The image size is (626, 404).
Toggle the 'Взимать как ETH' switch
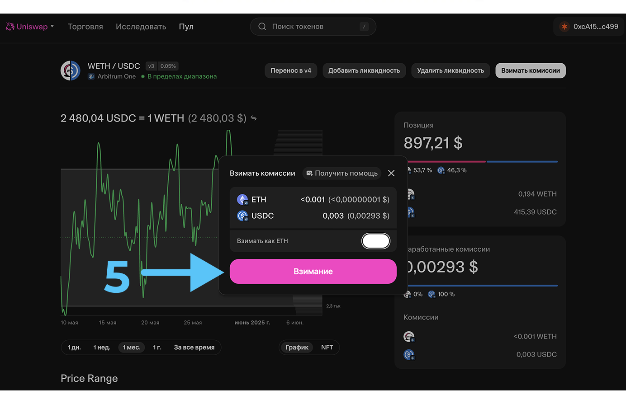[x=375, y=241]
